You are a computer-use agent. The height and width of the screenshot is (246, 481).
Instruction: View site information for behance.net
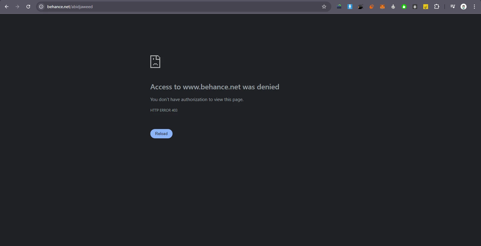(x=41, y=7)
